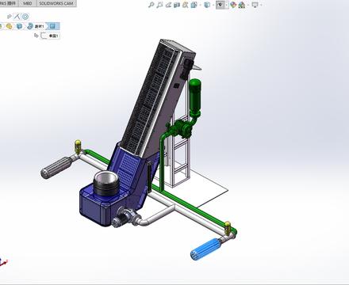This screenshot has width=349, height=285.
Task: Open the View Orientation cube icon
Action: [194, 5]
